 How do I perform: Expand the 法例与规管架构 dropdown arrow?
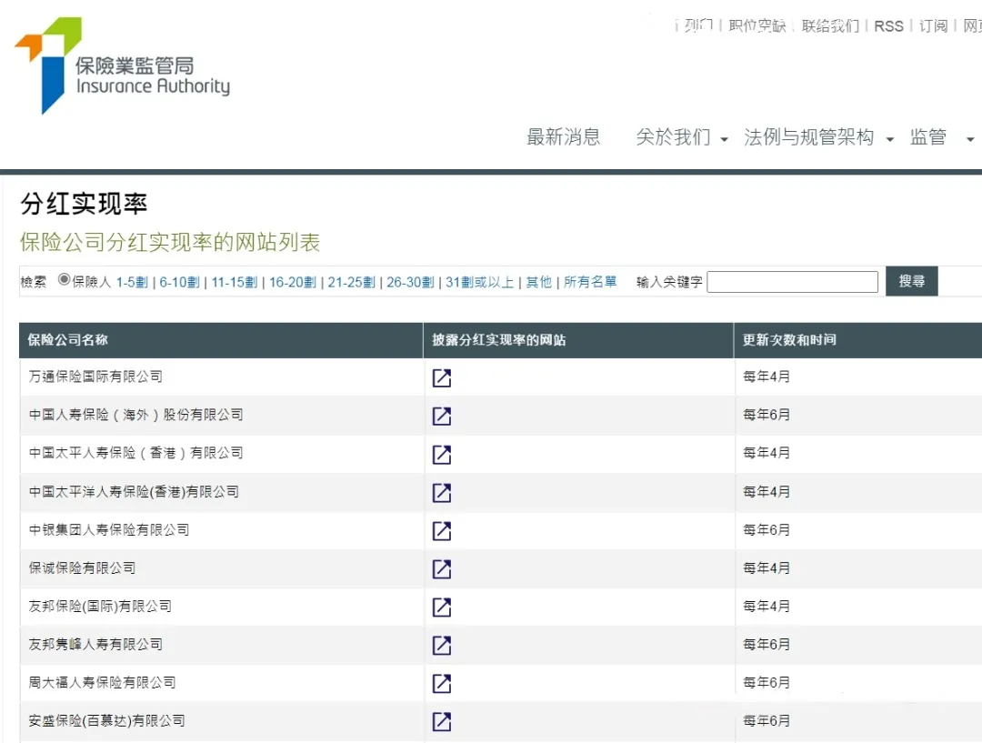[889, 140]
